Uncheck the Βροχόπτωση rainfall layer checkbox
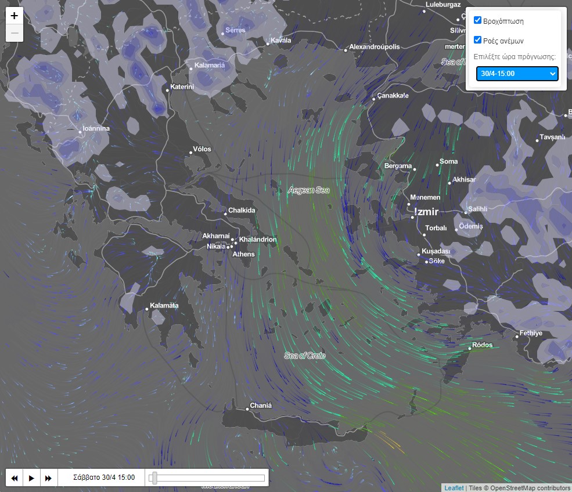 [478, 20]
